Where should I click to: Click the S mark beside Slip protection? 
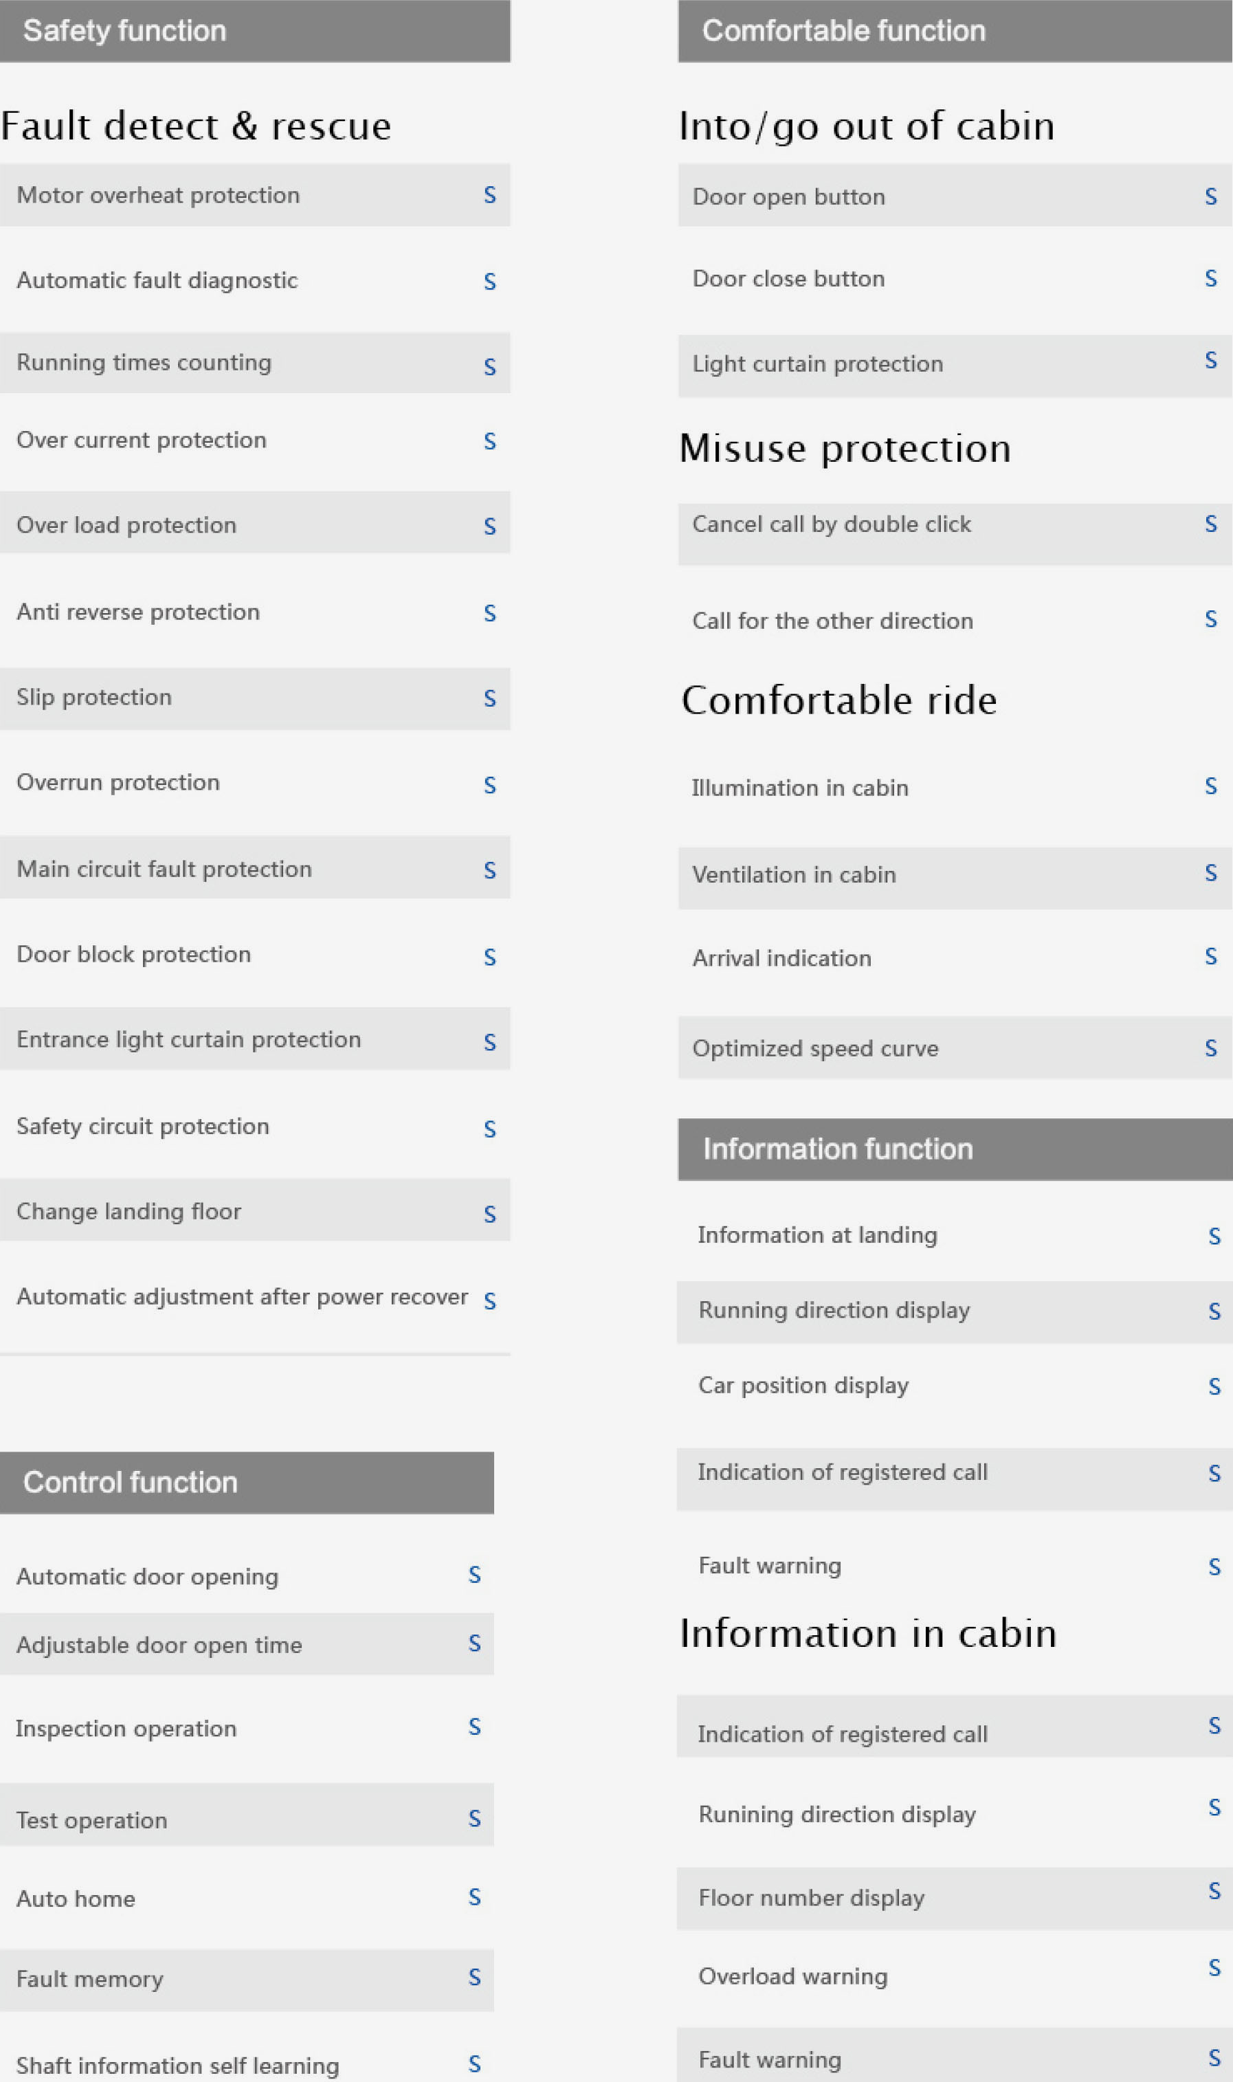point(489,699)
